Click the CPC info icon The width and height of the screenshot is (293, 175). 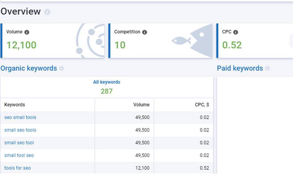pyautogui.click(x=236, y=32)
